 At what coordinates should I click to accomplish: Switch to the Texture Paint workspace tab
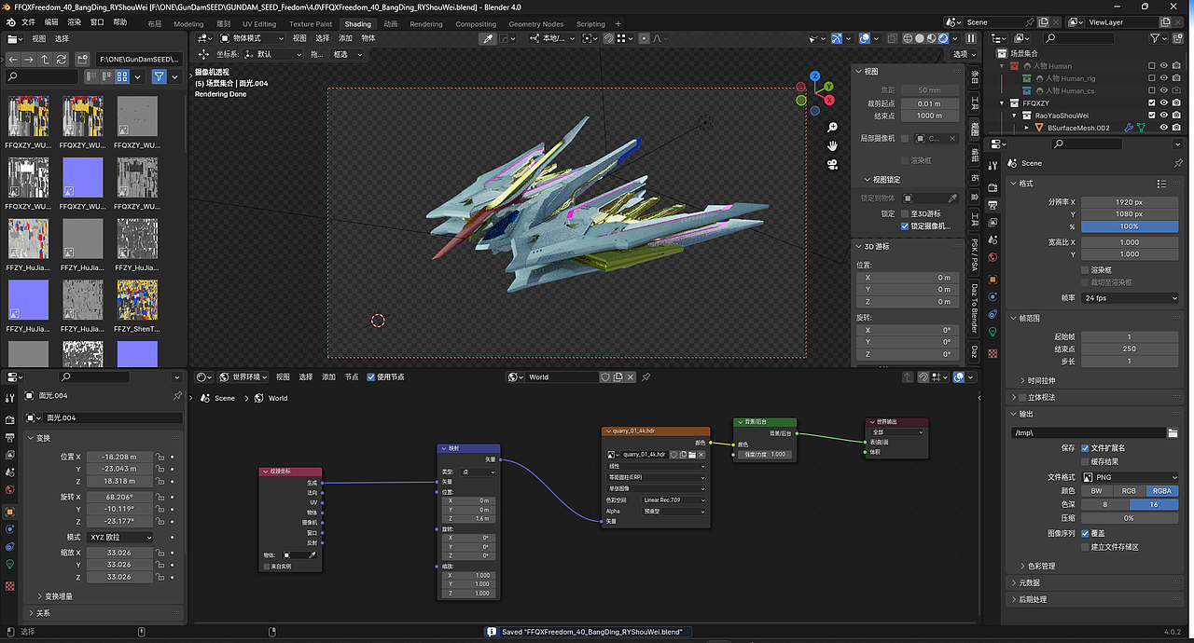tap(310, 24)
